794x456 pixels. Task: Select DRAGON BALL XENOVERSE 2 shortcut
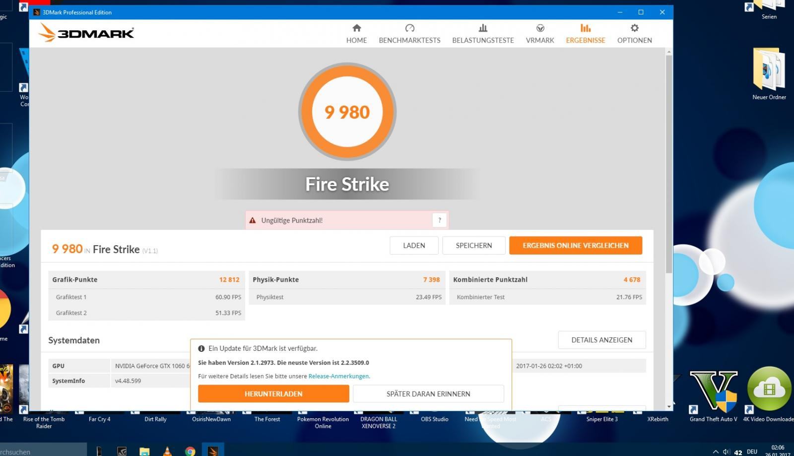tap(379, 422)
